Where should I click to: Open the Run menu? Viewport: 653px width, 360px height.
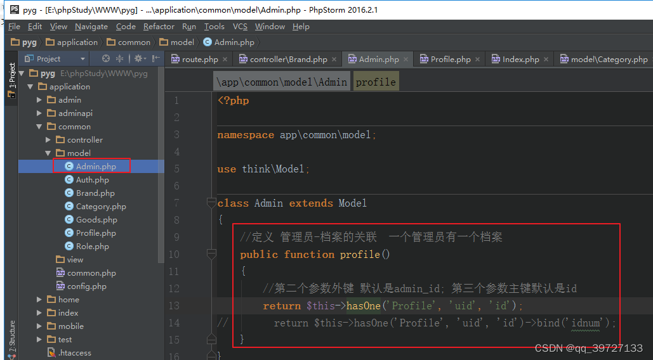[x=189, y=27]
